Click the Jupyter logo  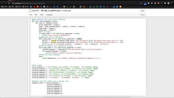point(34,11)
